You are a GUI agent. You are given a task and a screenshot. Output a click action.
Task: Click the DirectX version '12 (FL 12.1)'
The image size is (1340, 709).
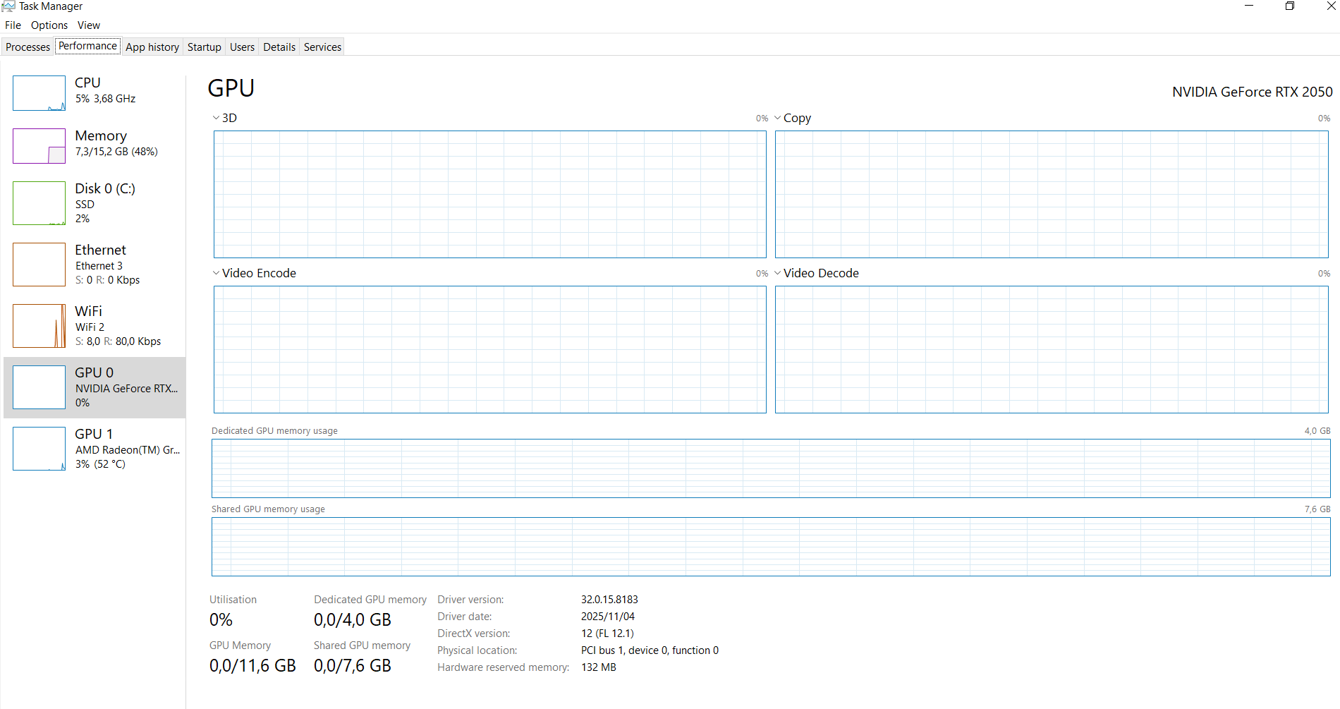(x=607, y=634)
